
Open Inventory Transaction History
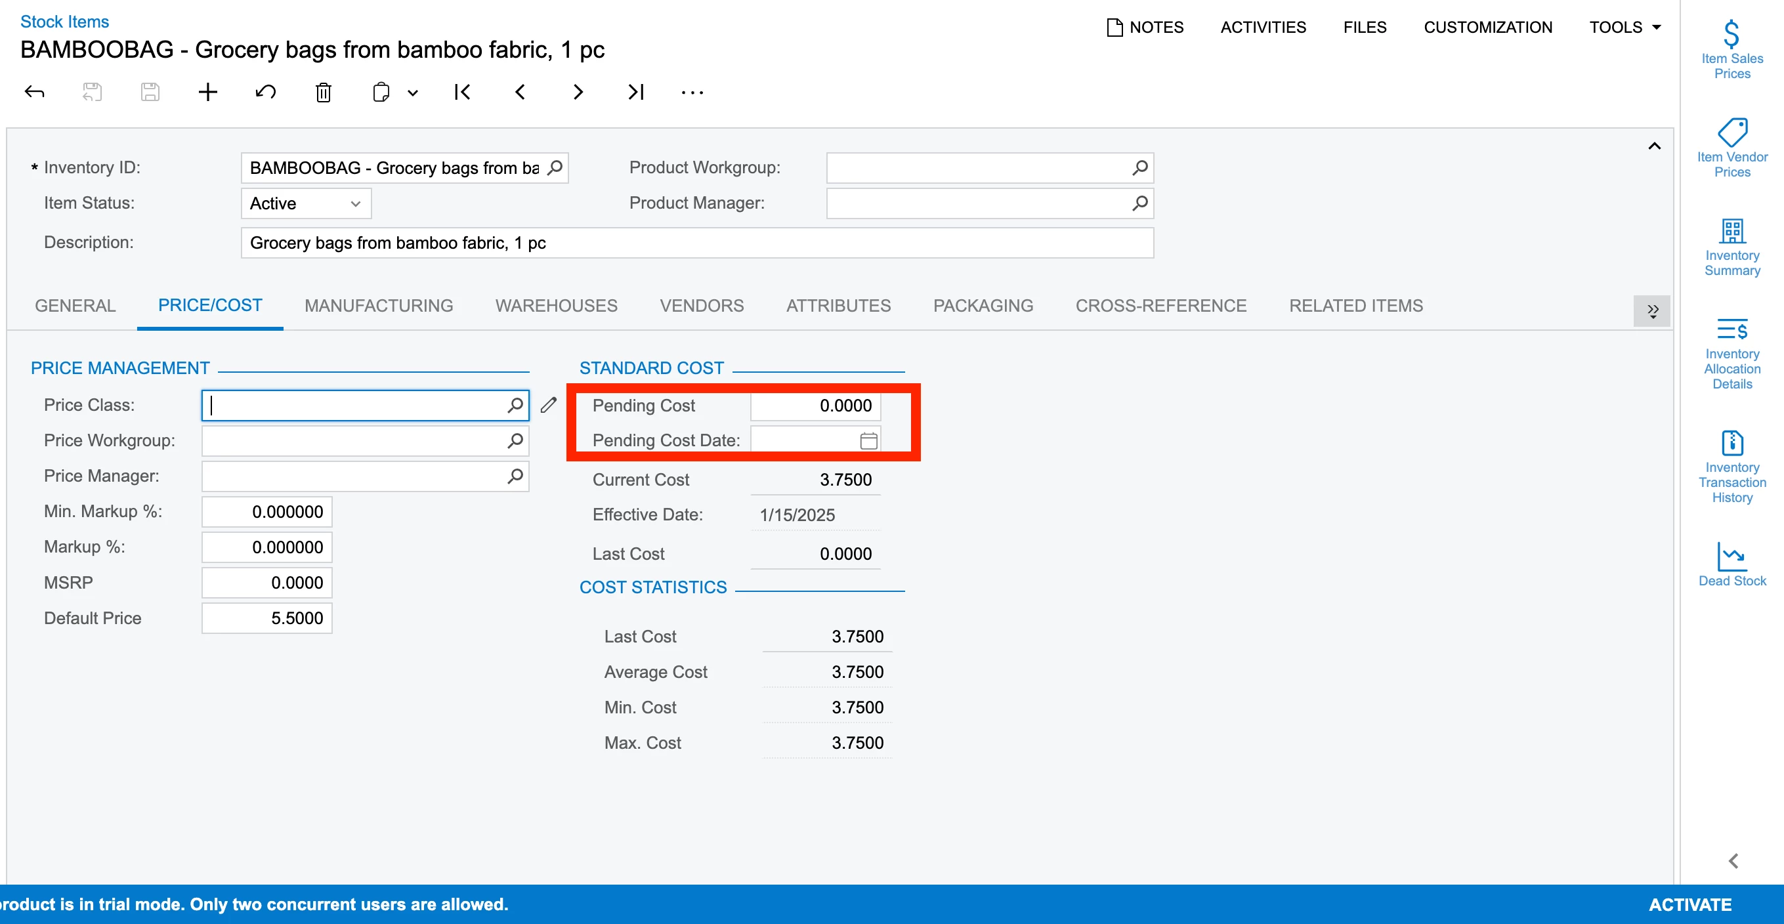[x=1731, y=467]
